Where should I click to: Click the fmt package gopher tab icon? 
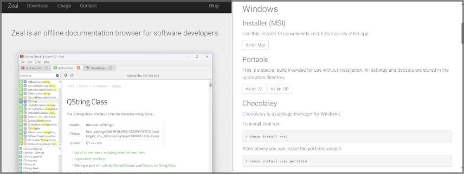coord(88,68)
